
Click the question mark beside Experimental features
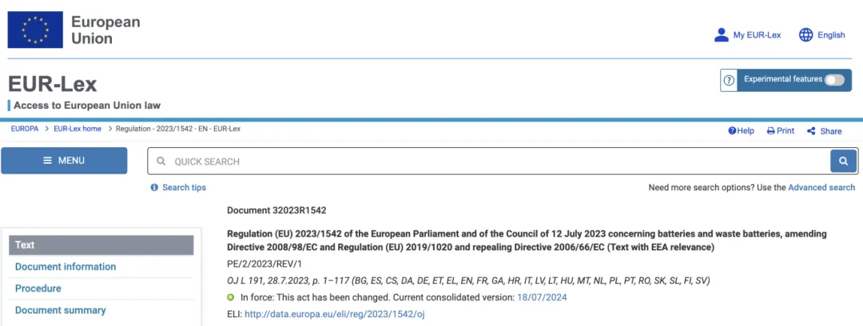coord(729,81)
